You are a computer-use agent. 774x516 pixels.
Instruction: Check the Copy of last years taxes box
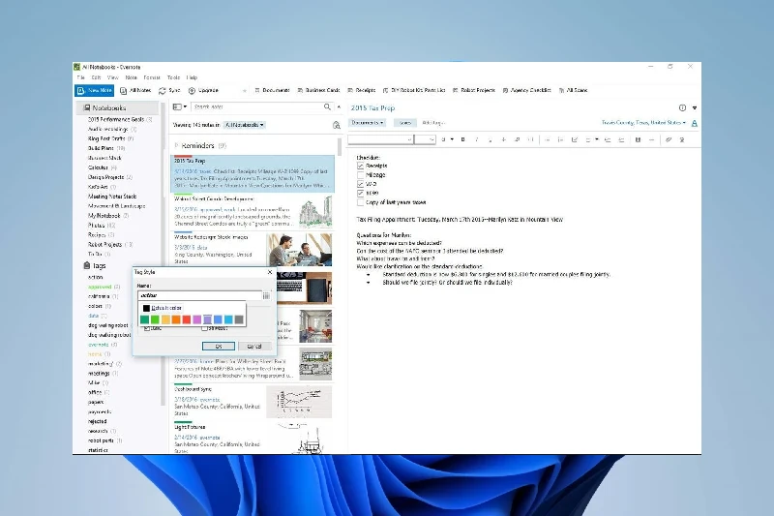(361, 201)
